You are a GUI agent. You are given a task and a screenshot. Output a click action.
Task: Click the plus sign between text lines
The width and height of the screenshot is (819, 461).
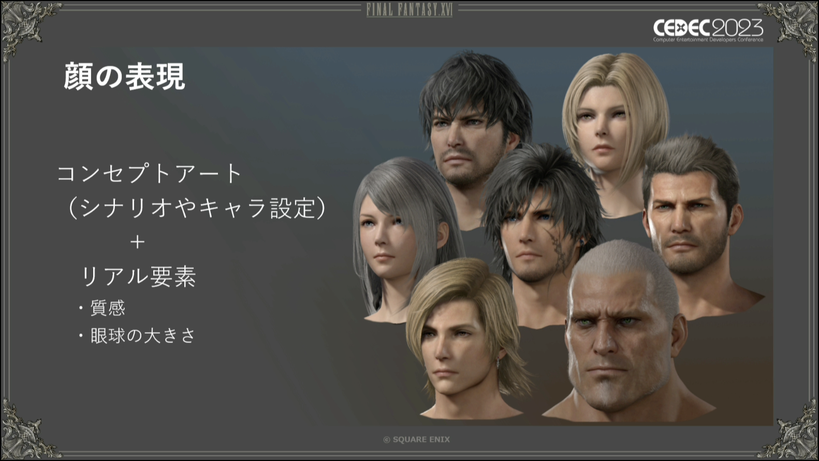pyautogui.click(x=137, y=242)
